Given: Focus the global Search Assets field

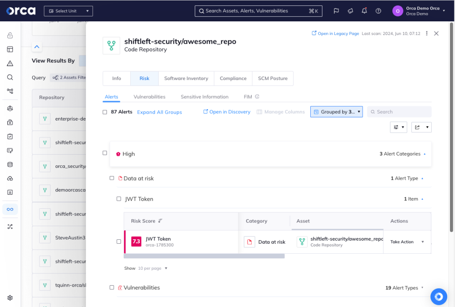Looking at the screenshot, I should pos(258,11).
